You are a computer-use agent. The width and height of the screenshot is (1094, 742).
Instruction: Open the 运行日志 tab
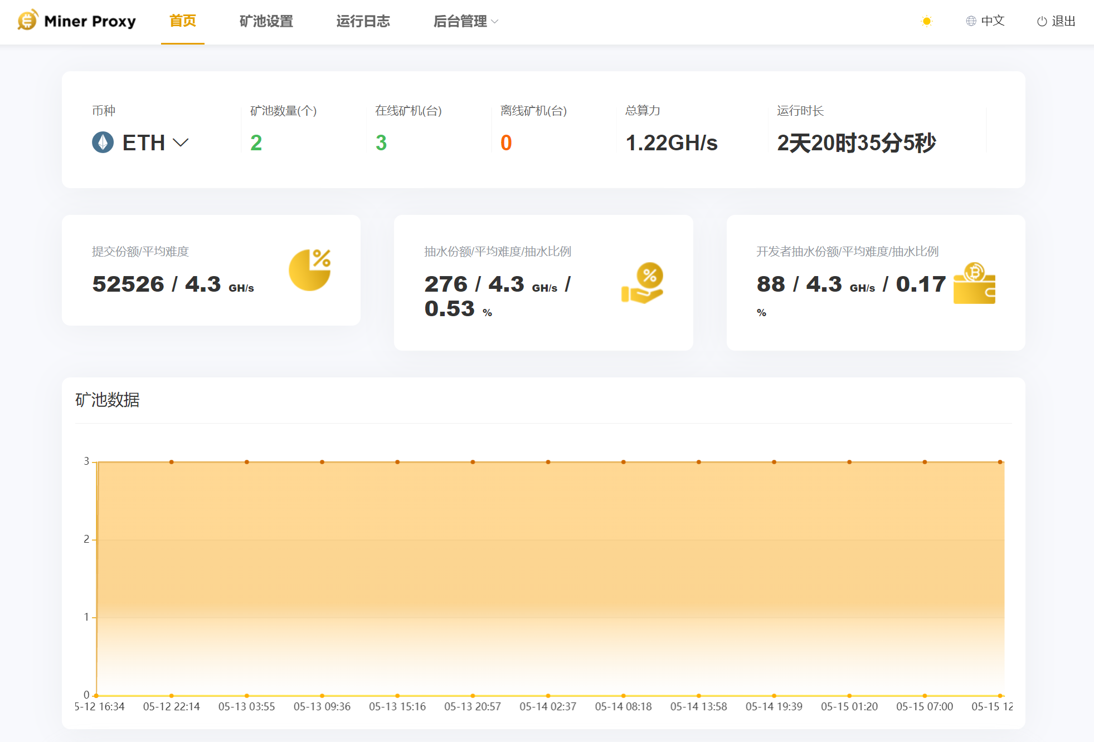click(363, 21)
